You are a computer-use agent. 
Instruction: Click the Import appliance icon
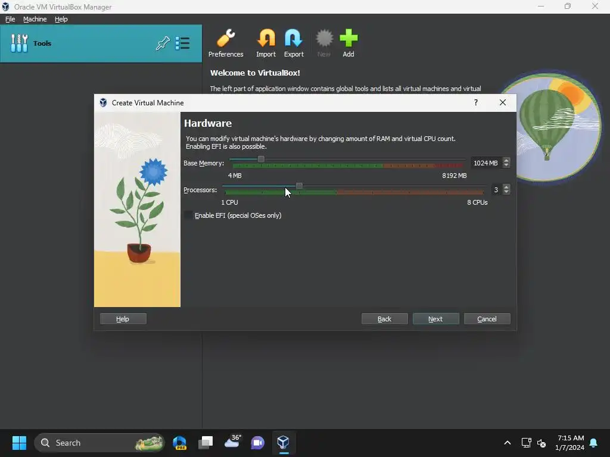coord(266,43)
